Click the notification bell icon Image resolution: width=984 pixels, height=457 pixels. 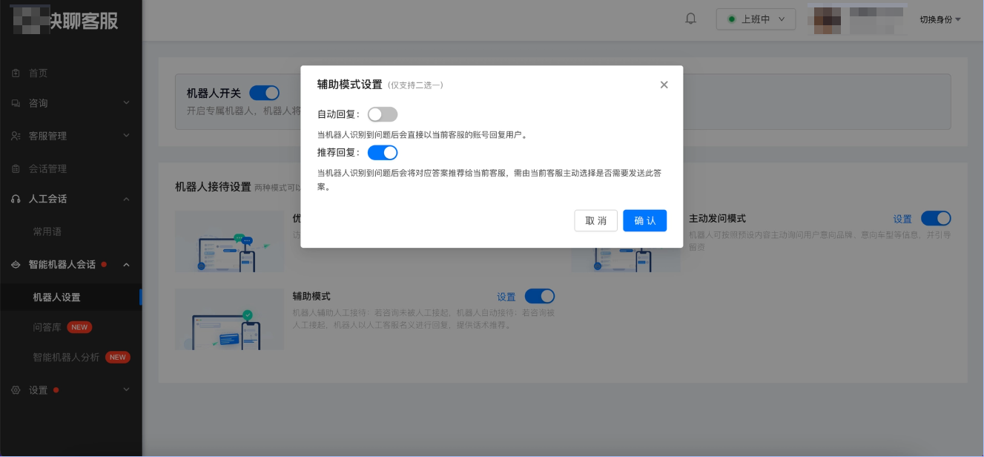click(690, 19)
